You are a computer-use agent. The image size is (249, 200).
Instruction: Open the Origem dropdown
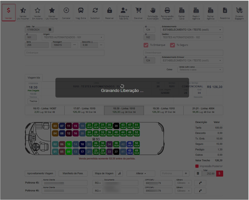(73, 37)
